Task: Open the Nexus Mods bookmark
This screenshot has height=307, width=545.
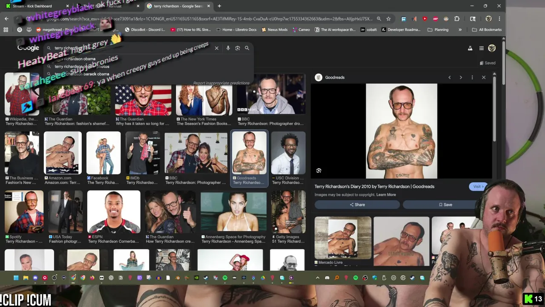Action: pos(275,30)
